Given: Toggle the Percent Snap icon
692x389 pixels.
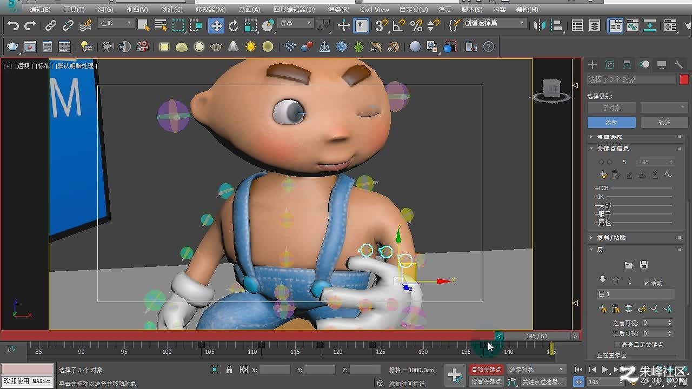Looking at the screenshot, I should [416, 25].
